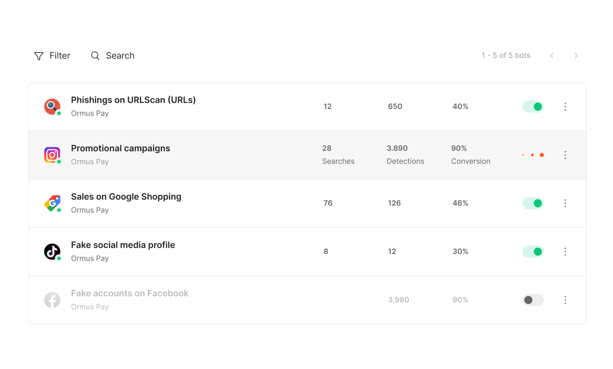Enable the Fake accounts on Facebook toggle
Image resolution: width=613 pixels, height=369 pixels.
[533, 300]
